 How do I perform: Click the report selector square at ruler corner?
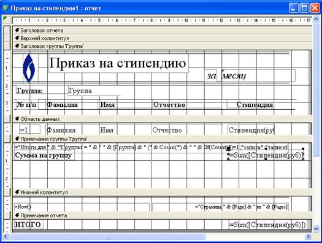coord(7,20)
